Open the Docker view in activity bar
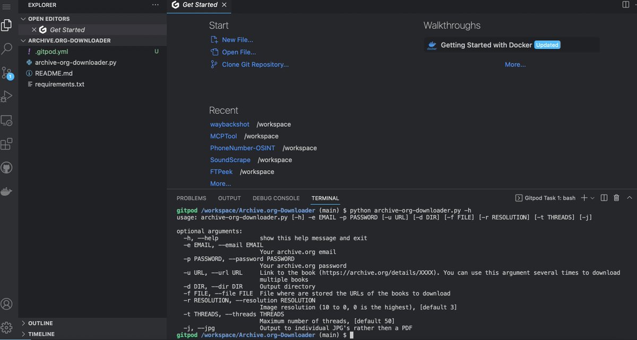The image size is (637, 340). point(7,191)
